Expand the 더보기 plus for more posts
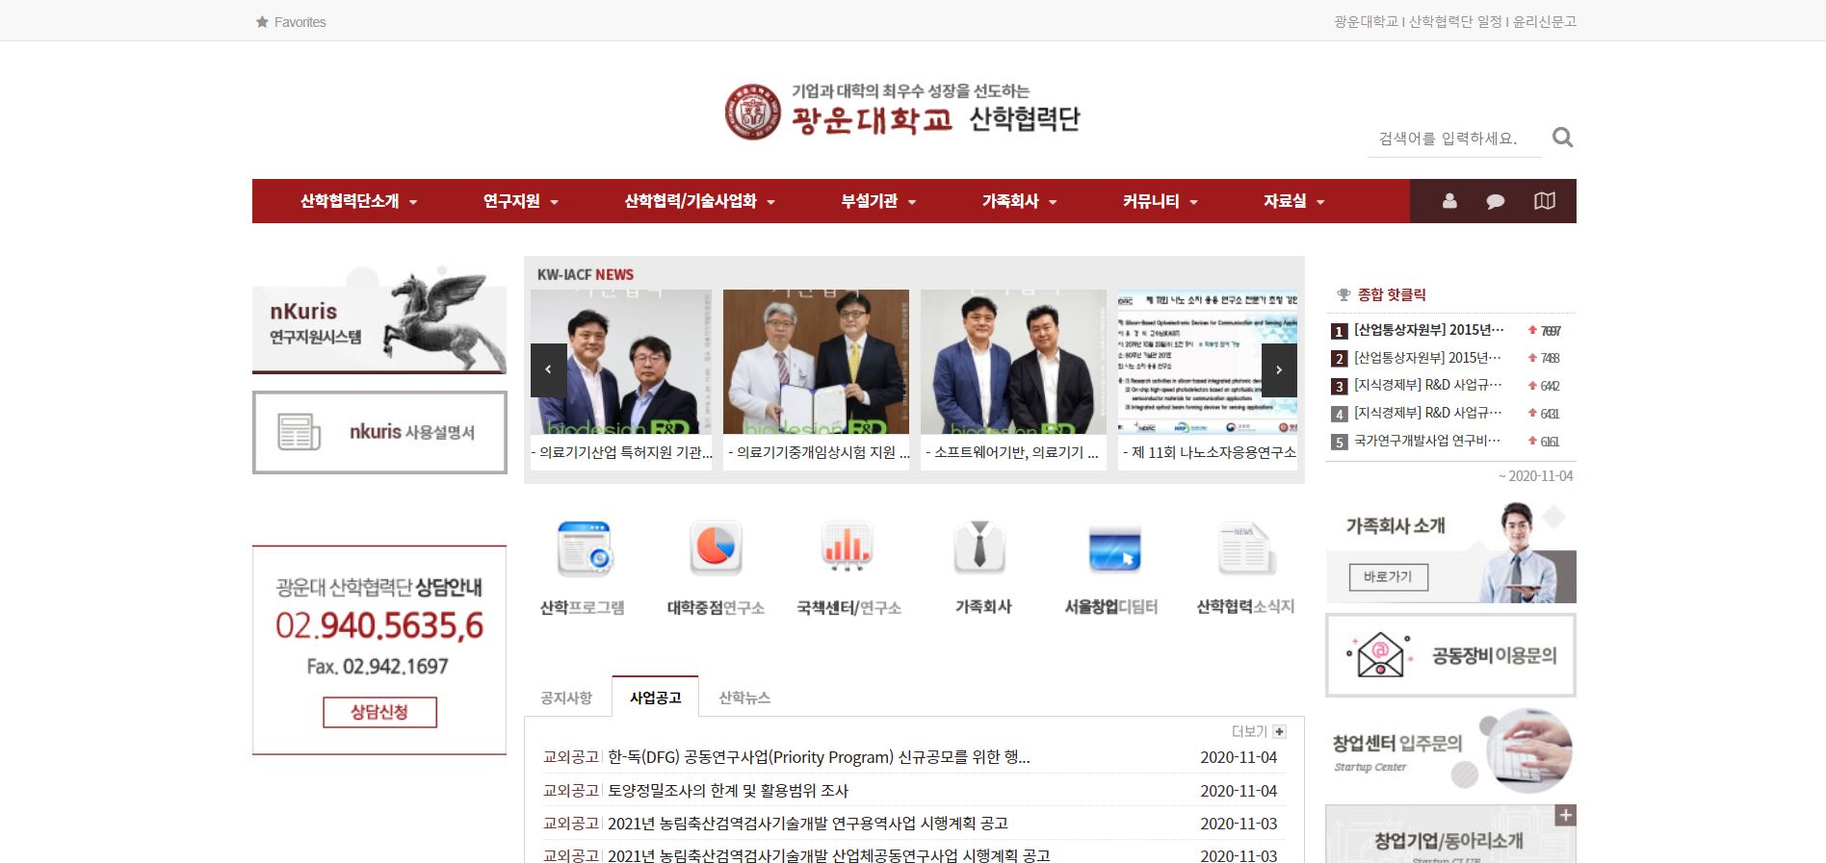This screenshot has width=1826, height=863. (x=1279, y=731)
